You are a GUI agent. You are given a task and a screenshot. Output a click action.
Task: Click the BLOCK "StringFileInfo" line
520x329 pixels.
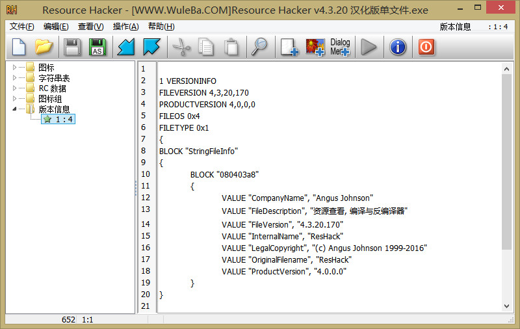[x=199, y=151]
